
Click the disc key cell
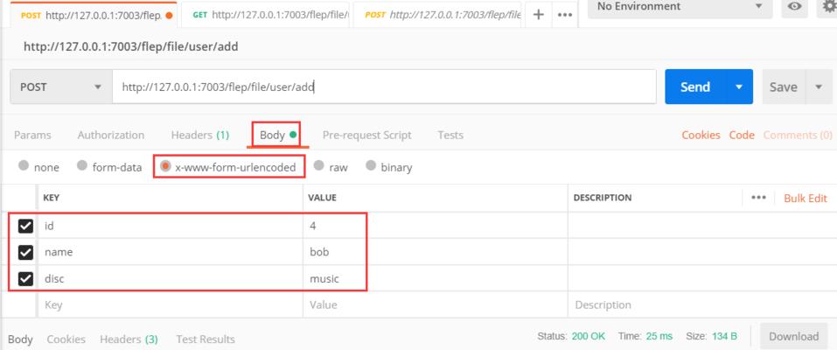coord(171,279)
